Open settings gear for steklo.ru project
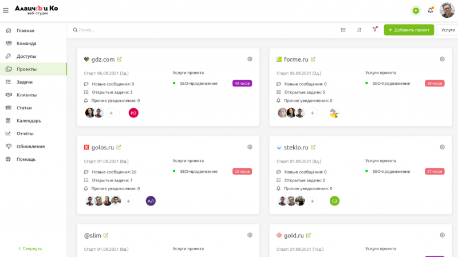 442,147
